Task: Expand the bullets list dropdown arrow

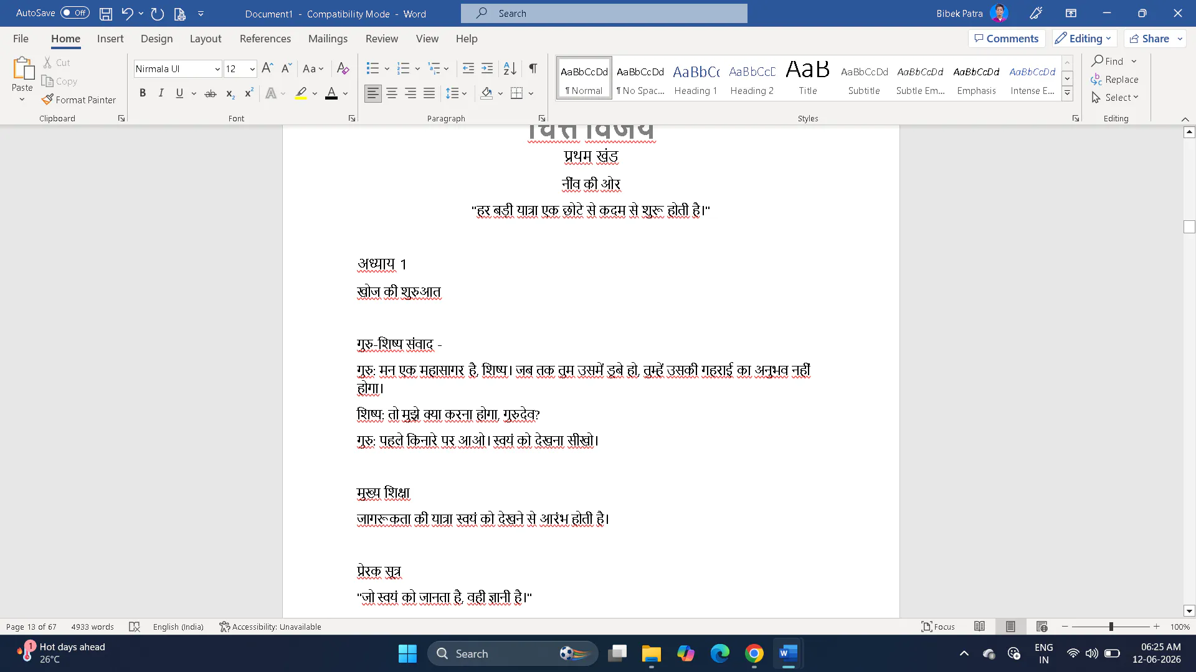Action: pyautogui.click(x=387, y=68)
